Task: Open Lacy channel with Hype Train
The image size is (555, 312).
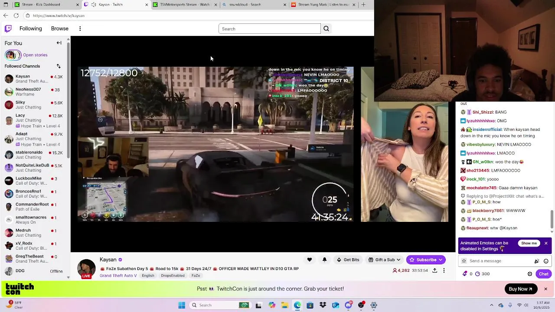Action: pyautogui.click(x=35, y=121)
